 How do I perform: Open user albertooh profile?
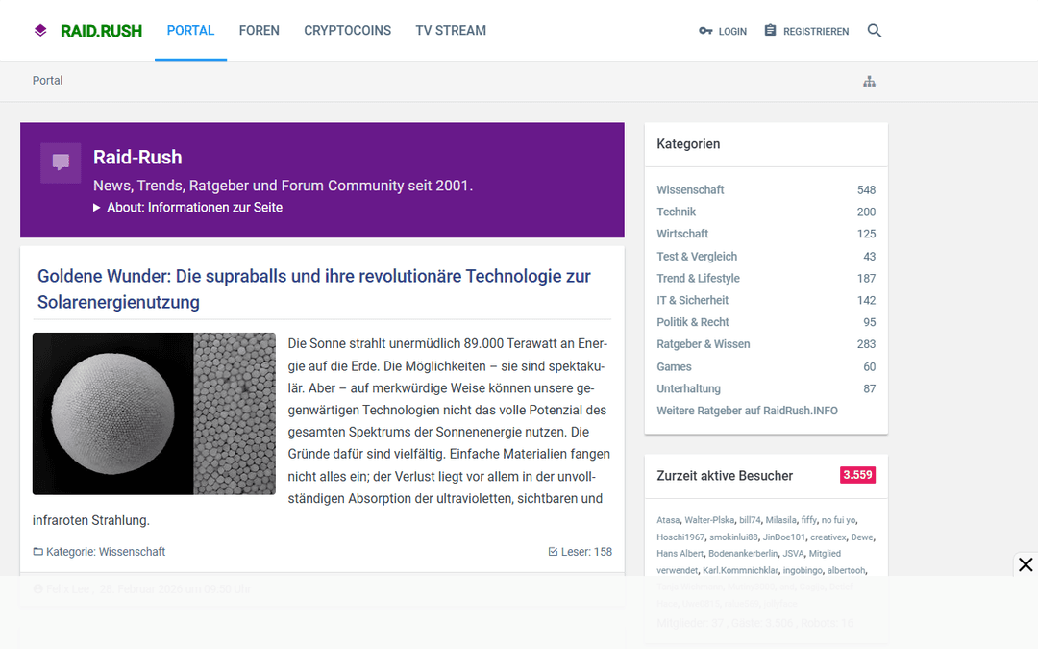[x=846, y=570]
